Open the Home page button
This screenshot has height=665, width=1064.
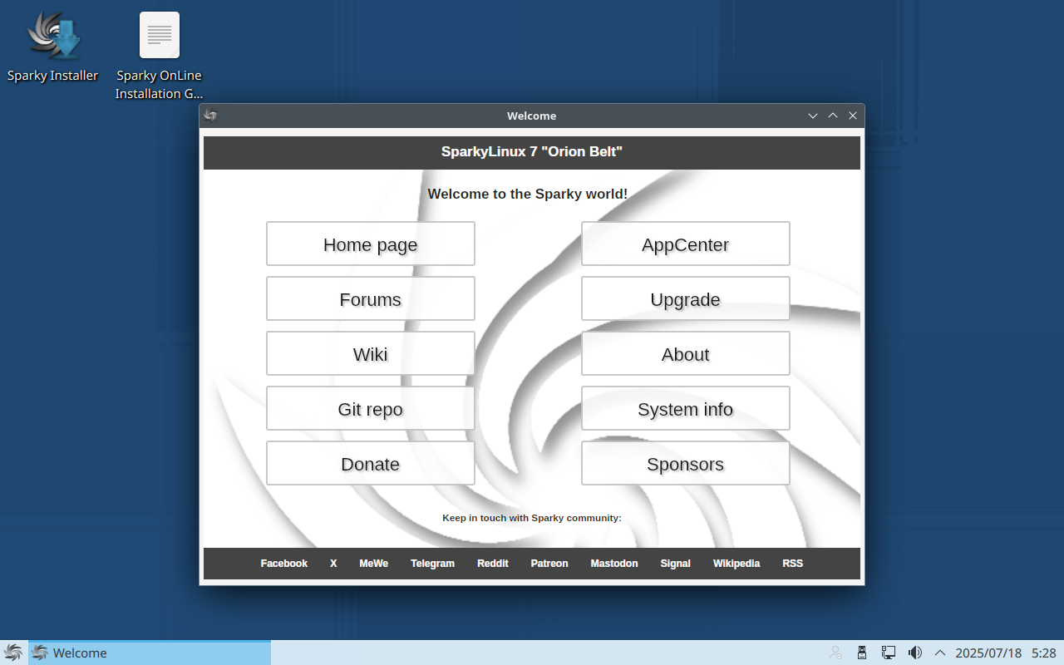(x=371, y=244)
